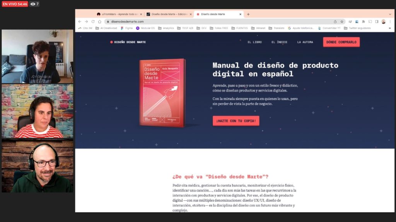Show hidden bookmarks with the overflow chevron

click(x=390, y=28)
